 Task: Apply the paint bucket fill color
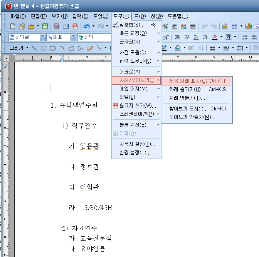(178, 48)
